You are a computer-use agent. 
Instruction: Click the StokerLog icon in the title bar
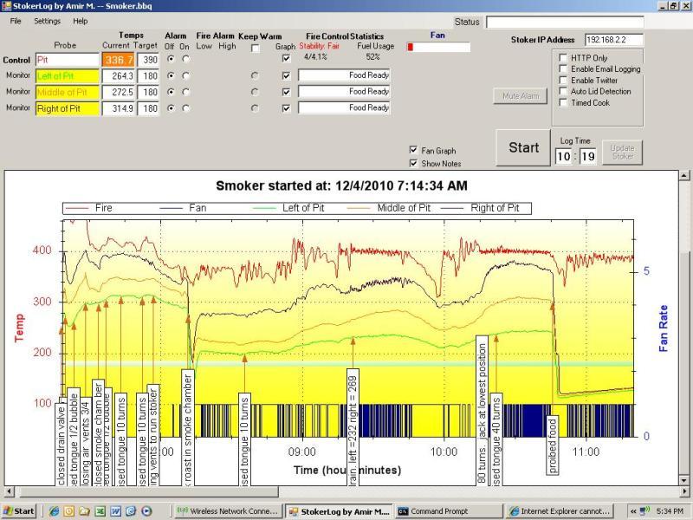(x=7, y=5)
